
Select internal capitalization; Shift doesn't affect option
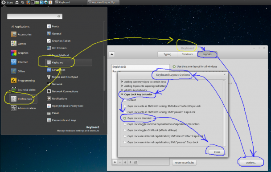(125, 136)
